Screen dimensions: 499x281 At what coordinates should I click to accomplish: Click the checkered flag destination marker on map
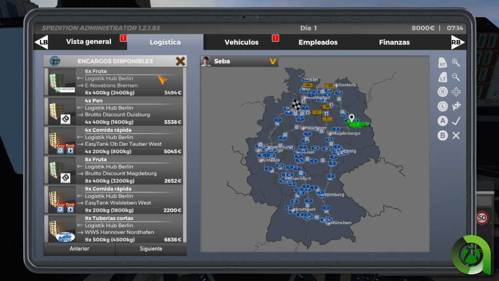(x=296, y=104)
